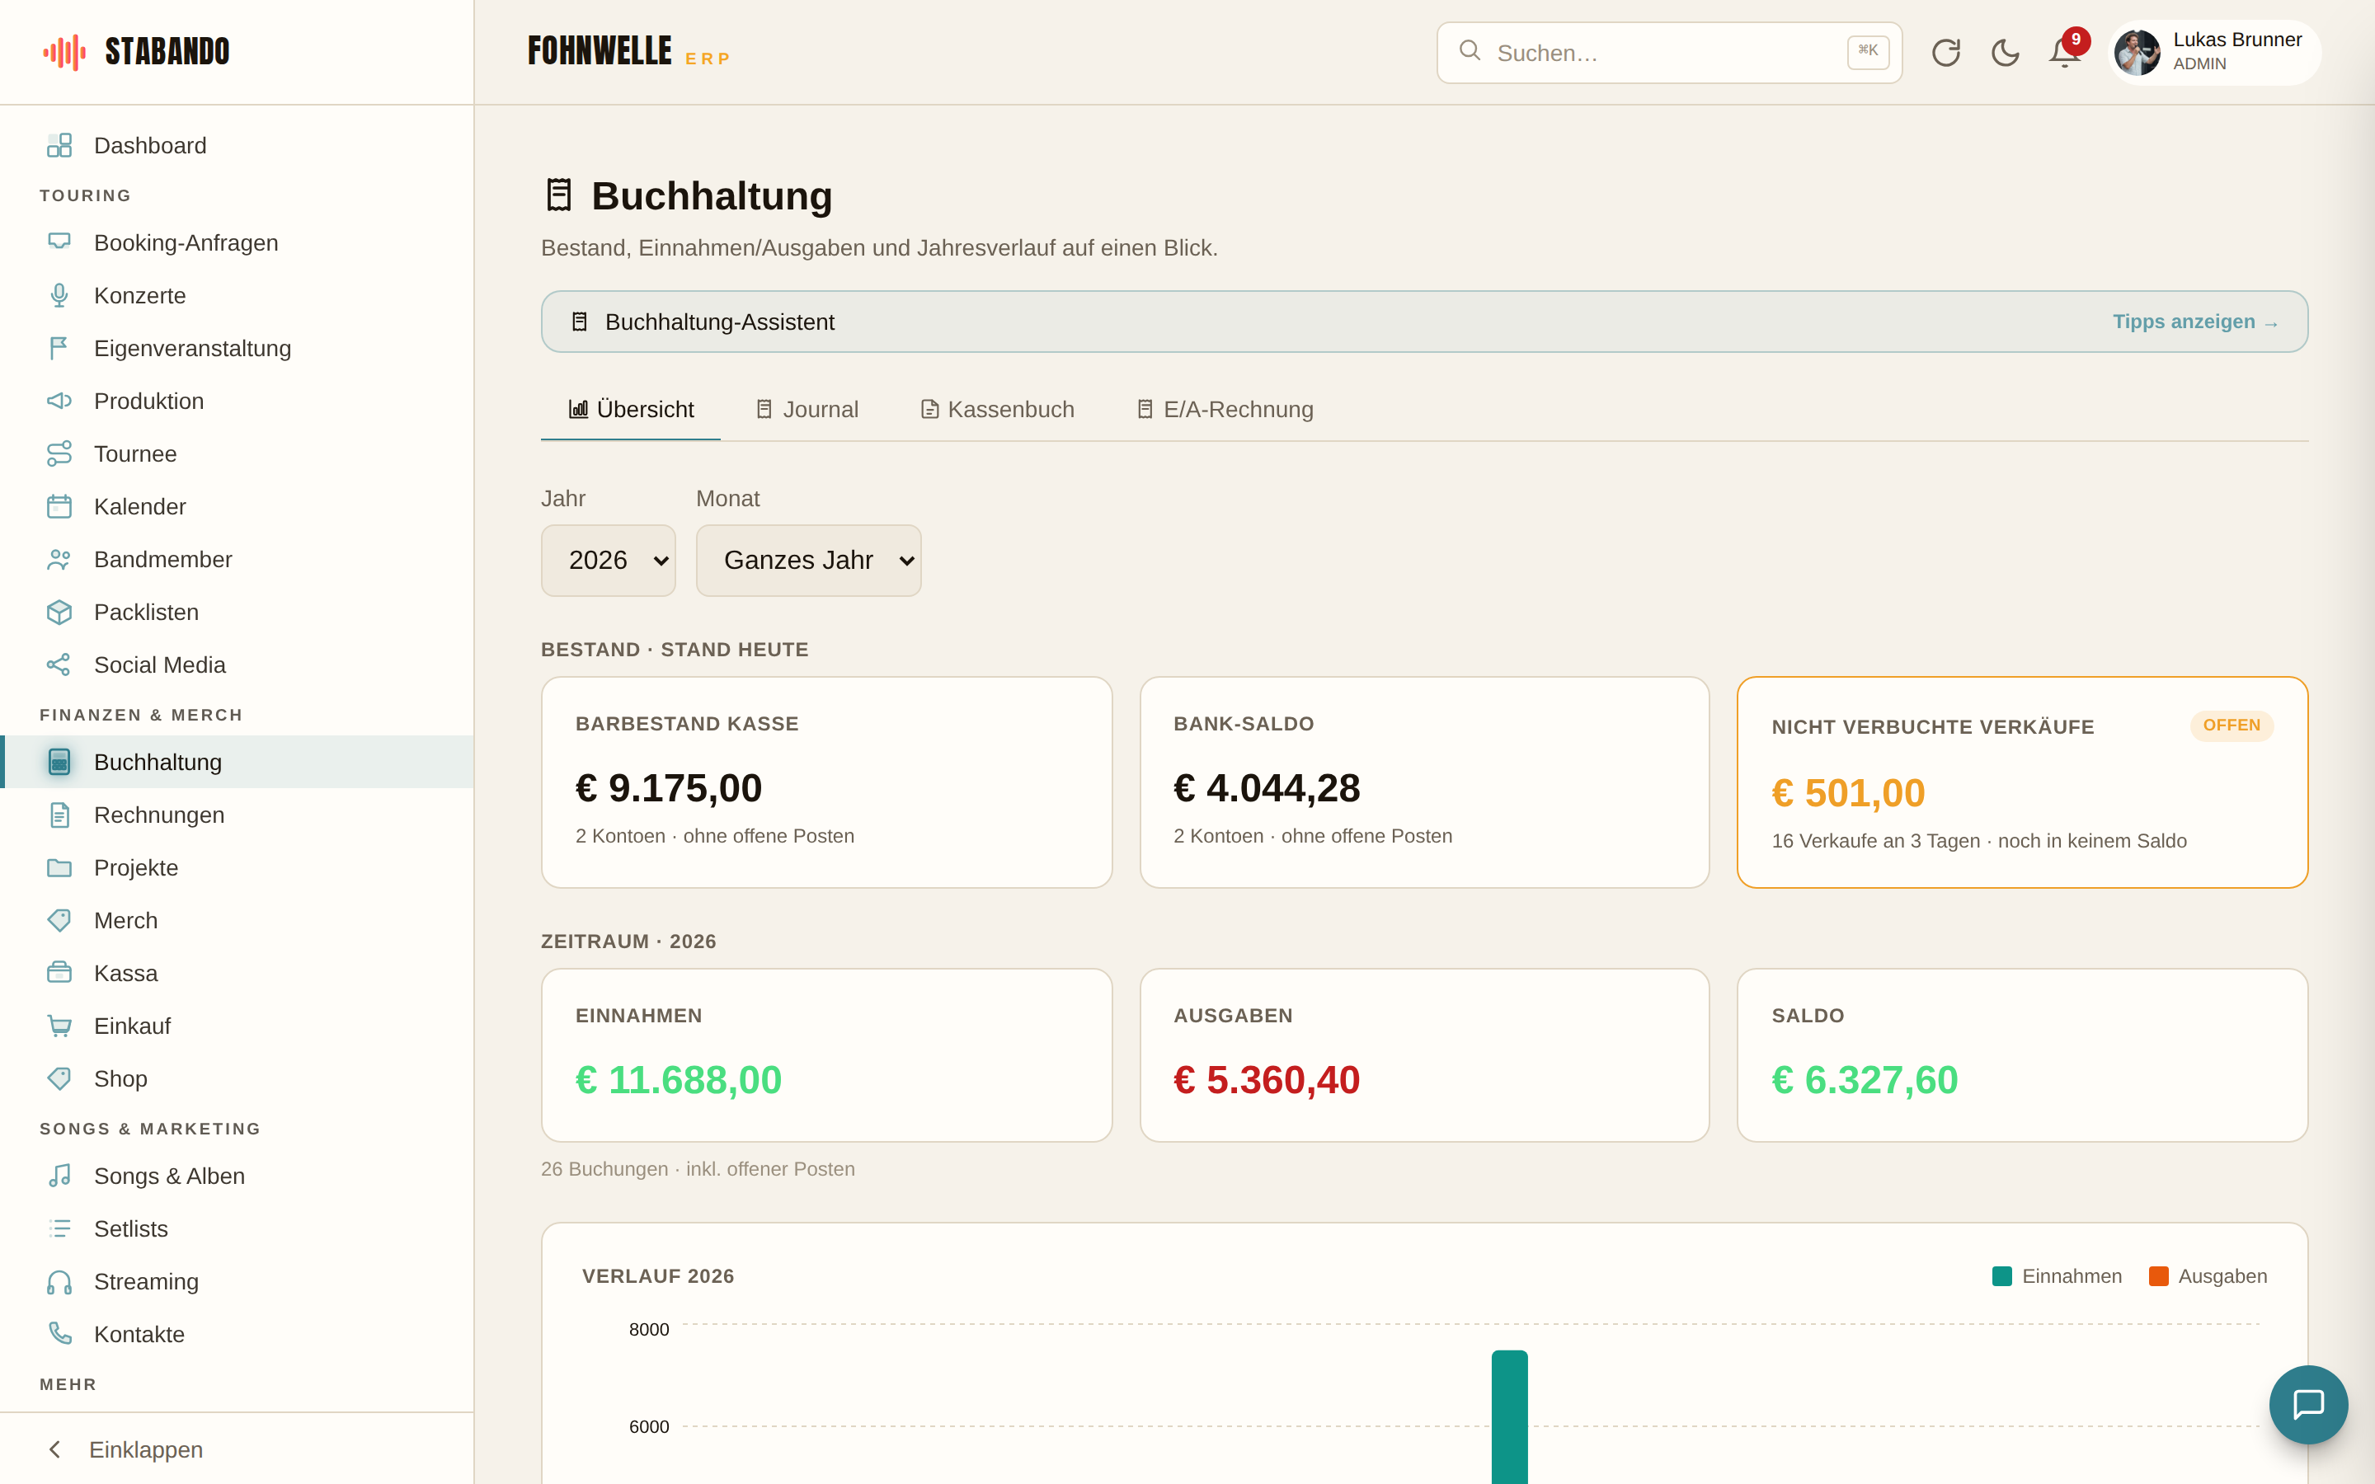Go to Shop sidebar entry
Image resolution: width=2375 pixels, height=1484 pixels.
point(237,1078)
